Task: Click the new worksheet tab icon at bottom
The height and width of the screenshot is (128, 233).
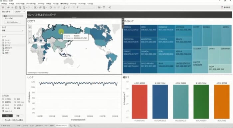Action: (x=71, y=125)
